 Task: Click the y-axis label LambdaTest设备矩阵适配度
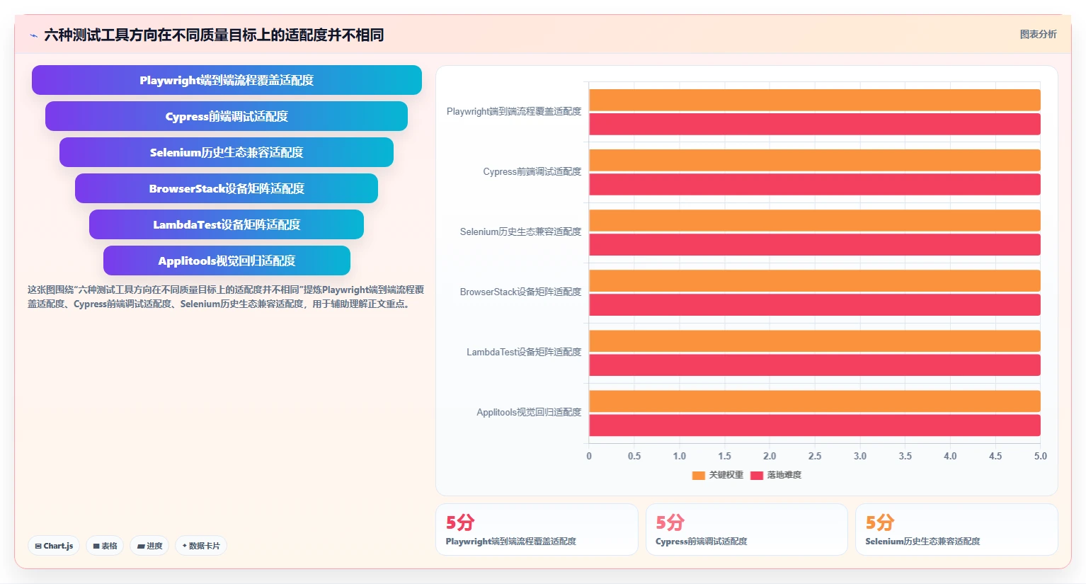pos(524,352)
